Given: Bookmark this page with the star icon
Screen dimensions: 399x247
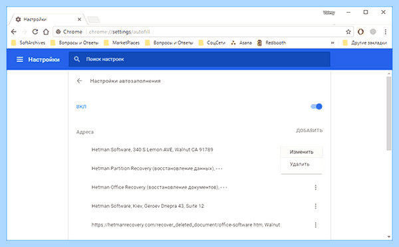Looking at the screenshot, I should coord(348,32).
